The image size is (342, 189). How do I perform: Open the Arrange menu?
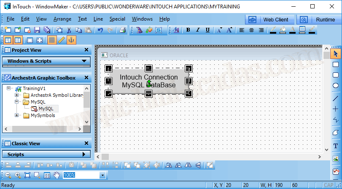[62, 19]
